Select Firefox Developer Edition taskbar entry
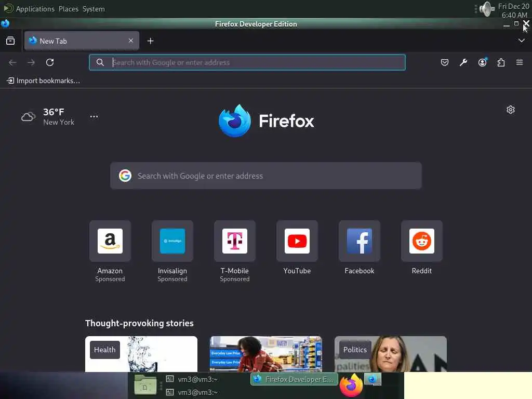Image resolution: width=532 pixels, height=399 pixels. tap(294, 379)
